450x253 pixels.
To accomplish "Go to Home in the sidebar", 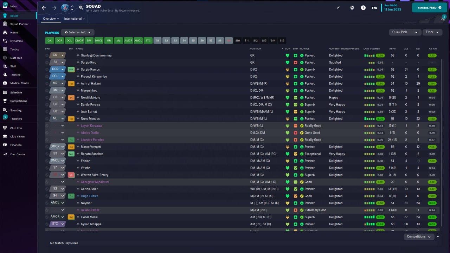I will (14, 33).
